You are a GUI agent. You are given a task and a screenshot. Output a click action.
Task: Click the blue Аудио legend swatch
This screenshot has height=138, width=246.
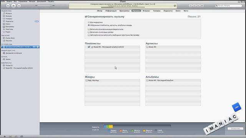109,130
